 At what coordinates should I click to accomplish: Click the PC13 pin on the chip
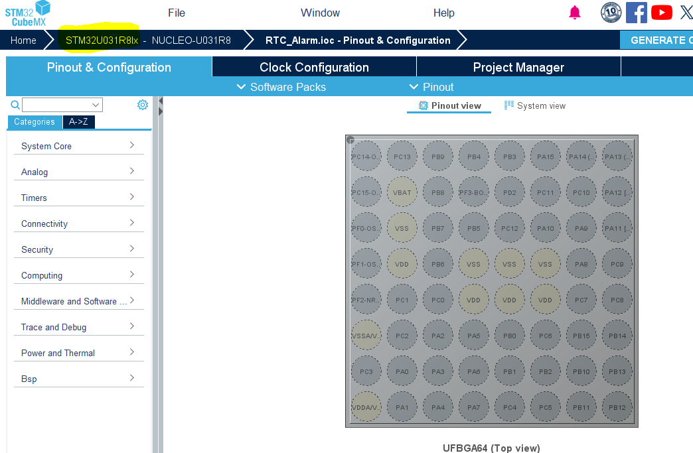point(402,156)
